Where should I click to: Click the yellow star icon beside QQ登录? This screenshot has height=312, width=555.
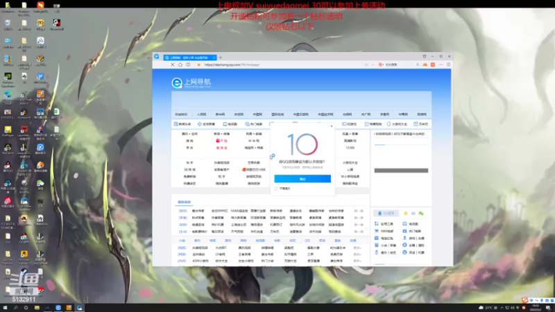(406, 214)
